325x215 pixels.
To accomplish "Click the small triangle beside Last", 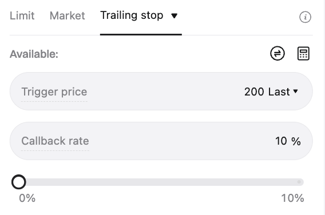I will point(296,91).
